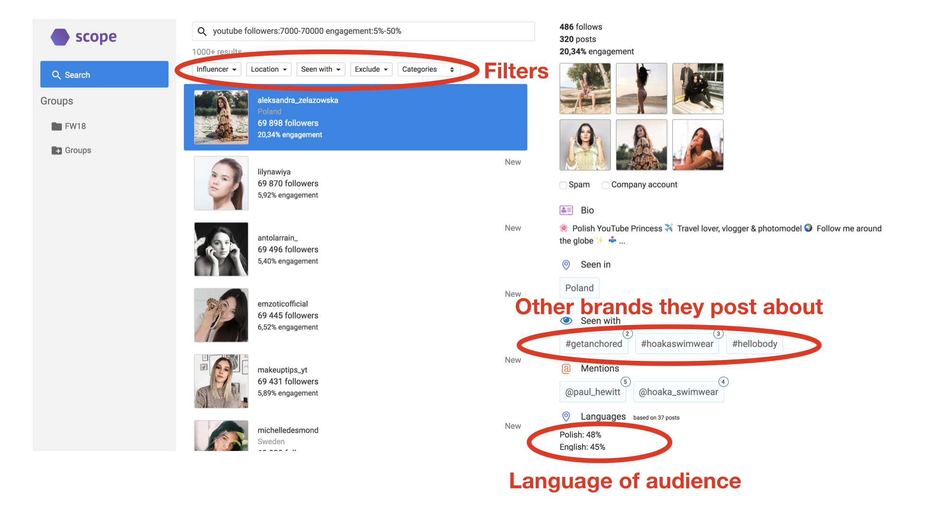
Task: Open the FW18 folder icon
Action: 57,126
